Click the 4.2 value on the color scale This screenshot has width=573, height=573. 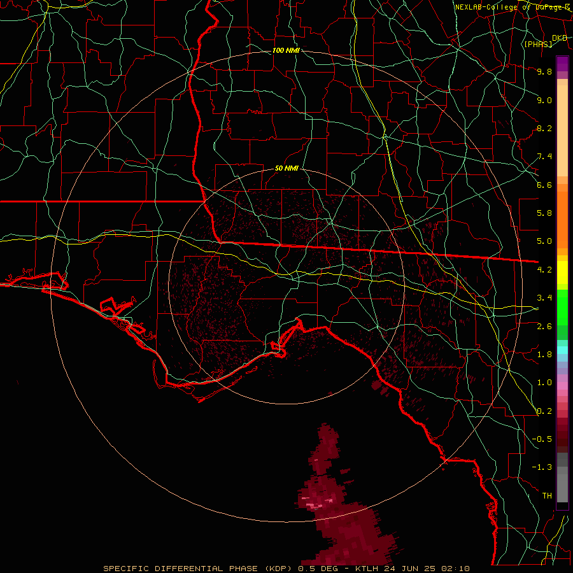coord(544,270)
